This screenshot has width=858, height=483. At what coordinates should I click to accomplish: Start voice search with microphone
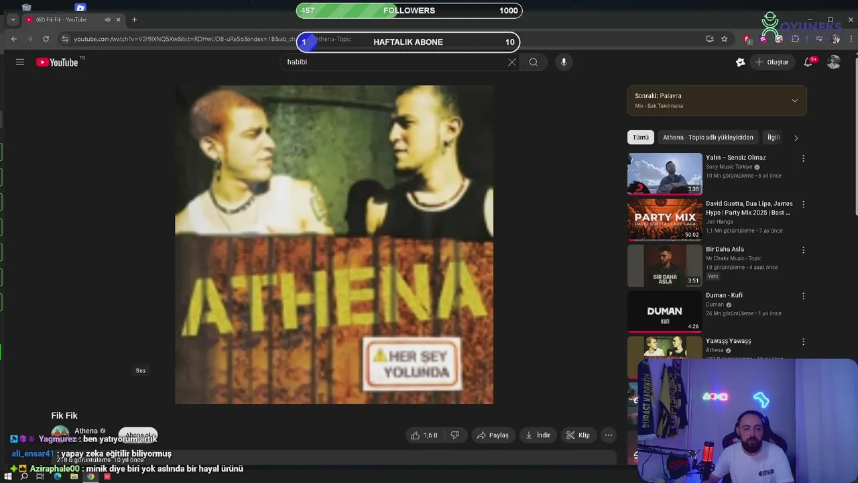coord(564,62)
